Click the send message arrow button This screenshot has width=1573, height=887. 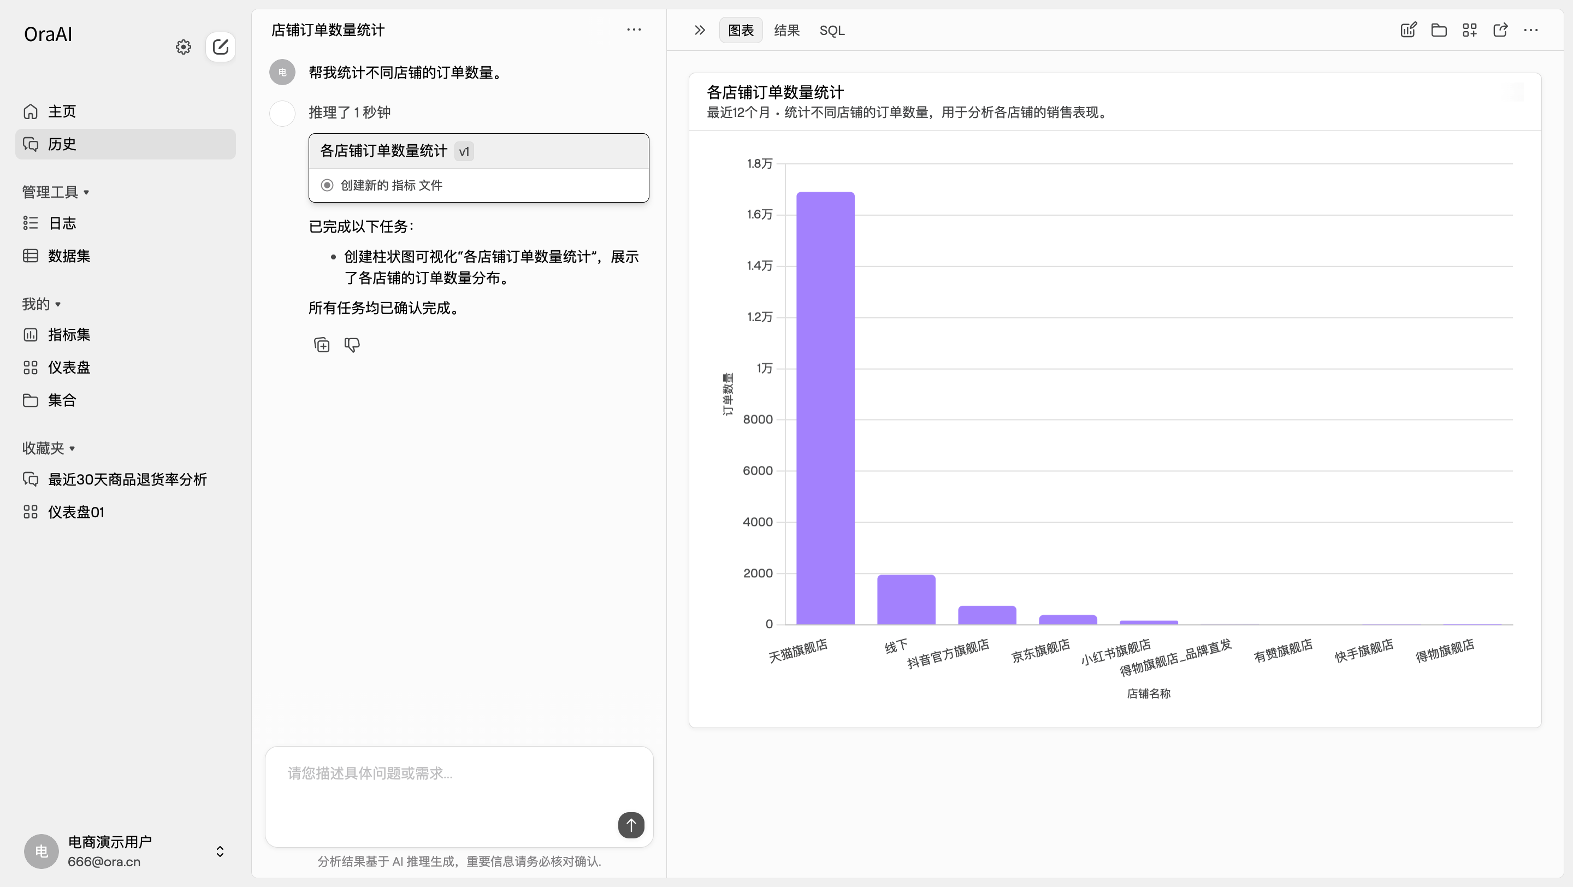(631, 825)
